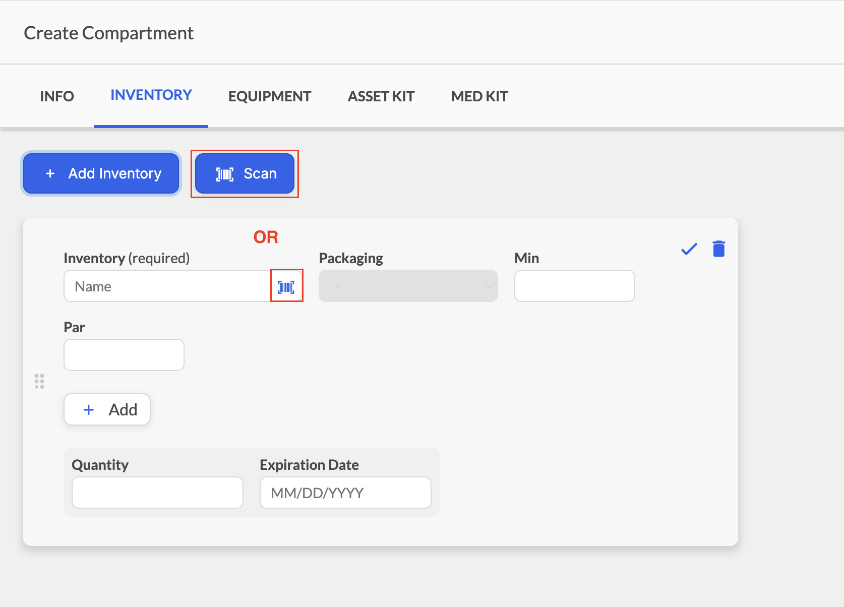Switch to the INFO tab

tap(57, 96)
